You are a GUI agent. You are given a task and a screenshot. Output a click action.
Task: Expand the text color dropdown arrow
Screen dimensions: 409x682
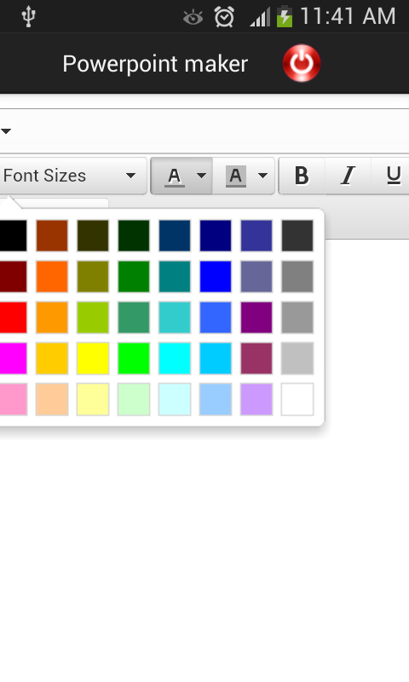(201, 176)
